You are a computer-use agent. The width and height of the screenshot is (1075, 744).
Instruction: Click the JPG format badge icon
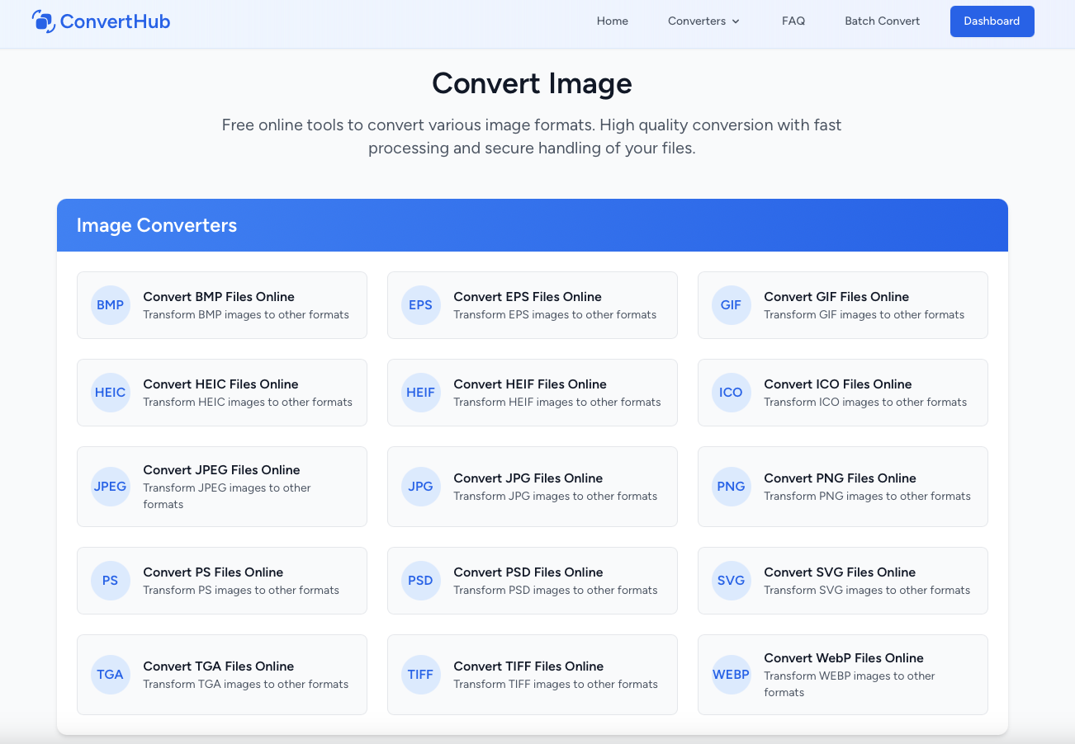pyautogui.click(x=421, y=487)
